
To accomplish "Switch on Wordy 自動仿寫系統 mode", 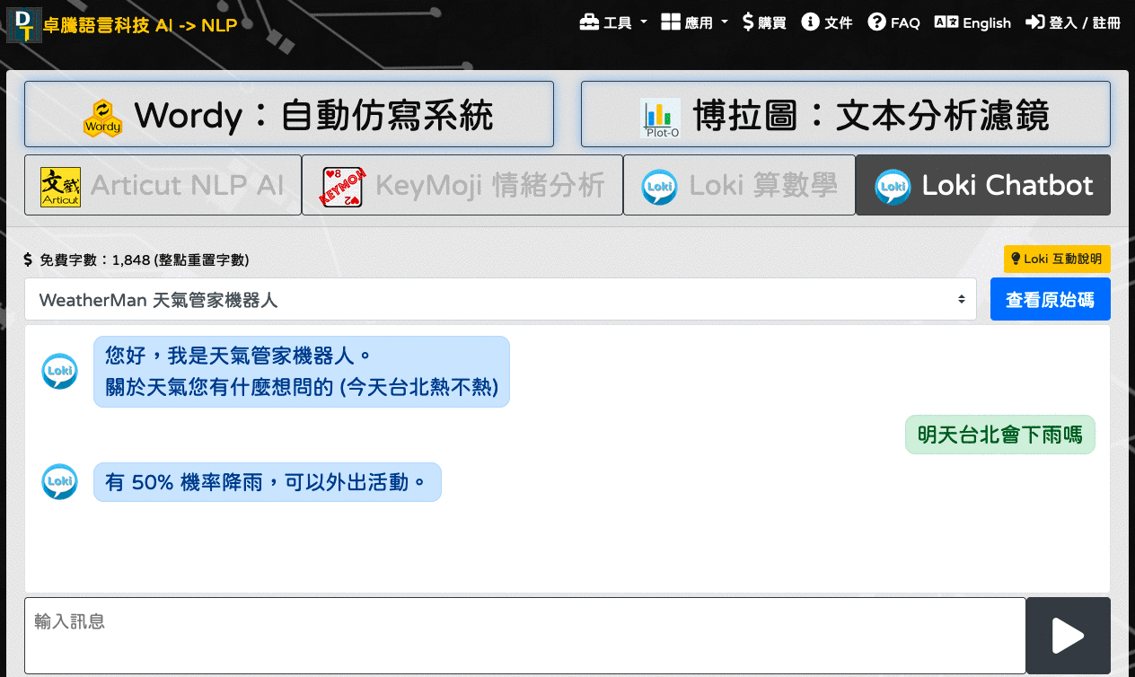I will [x=289, y=113].
